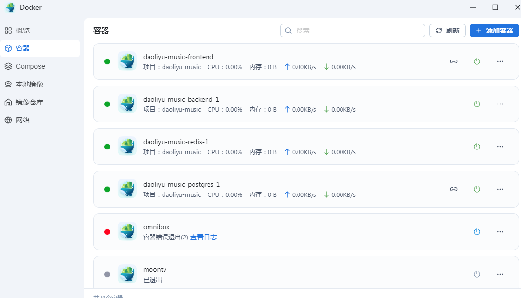The image size is (521, 298).
Task: Click the search magnifier icon
Action: (288, 30)
